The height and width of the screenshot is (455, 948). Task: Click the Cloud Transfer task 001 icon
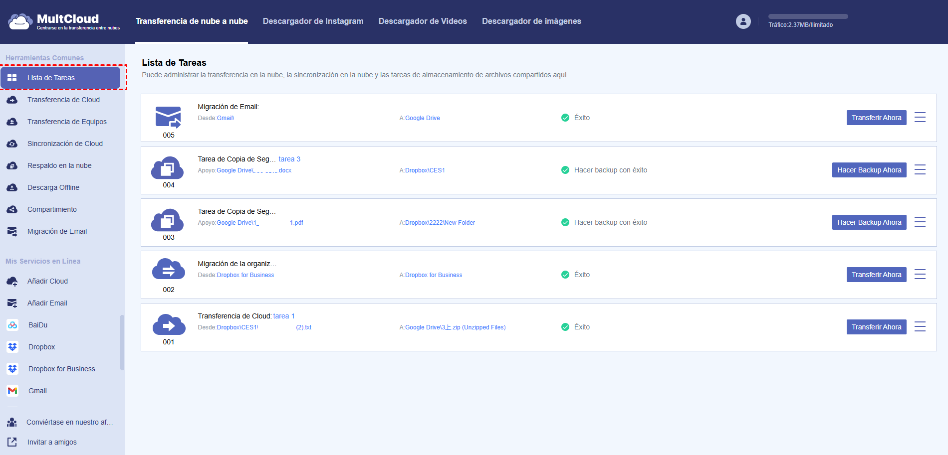[x=169, y=325]
